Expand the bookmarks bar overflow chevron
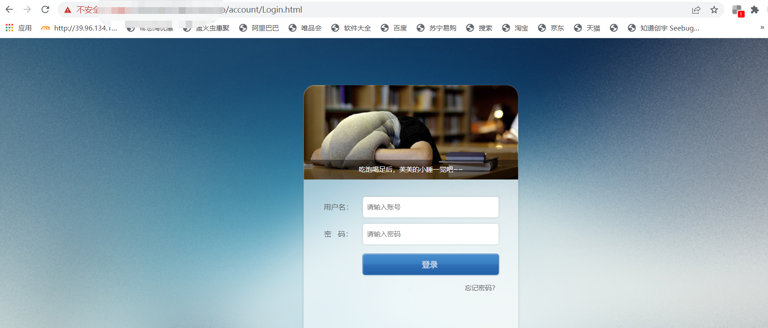Screen dimensions: 768x328 [762, 27]
